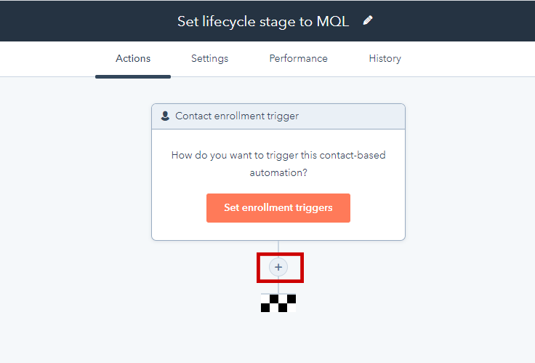Screen dimensions: 535x363
Task: View the History tab
Action: (385, 58)
